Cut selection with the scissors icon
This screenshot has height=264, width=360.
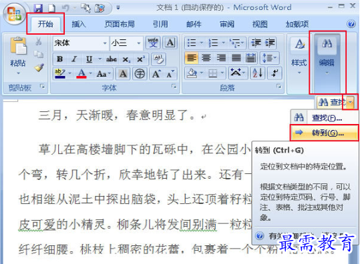tap(39, 41)
